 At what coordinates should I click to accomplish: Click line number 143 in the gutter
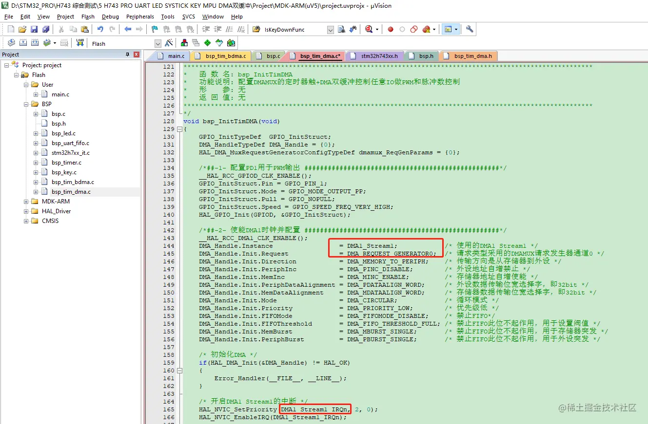(x=169, y=238)
